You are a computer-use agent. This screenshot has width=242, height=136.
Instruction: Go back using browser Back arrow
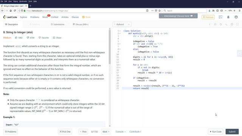(3, 11)
